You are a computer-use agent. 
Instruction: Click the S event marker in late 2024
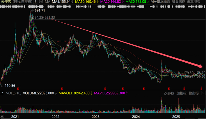pyautogui.click(x=169, y=88)
